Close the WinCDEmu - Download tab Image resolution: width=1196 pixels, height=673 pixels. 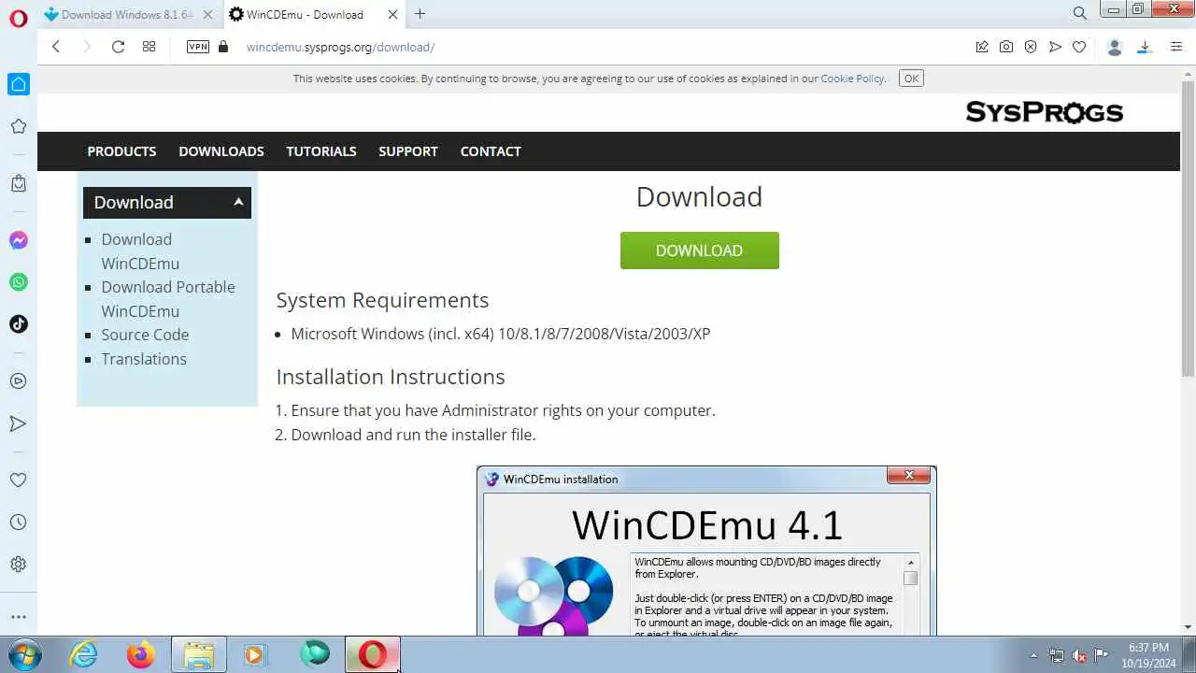point(392,14)
